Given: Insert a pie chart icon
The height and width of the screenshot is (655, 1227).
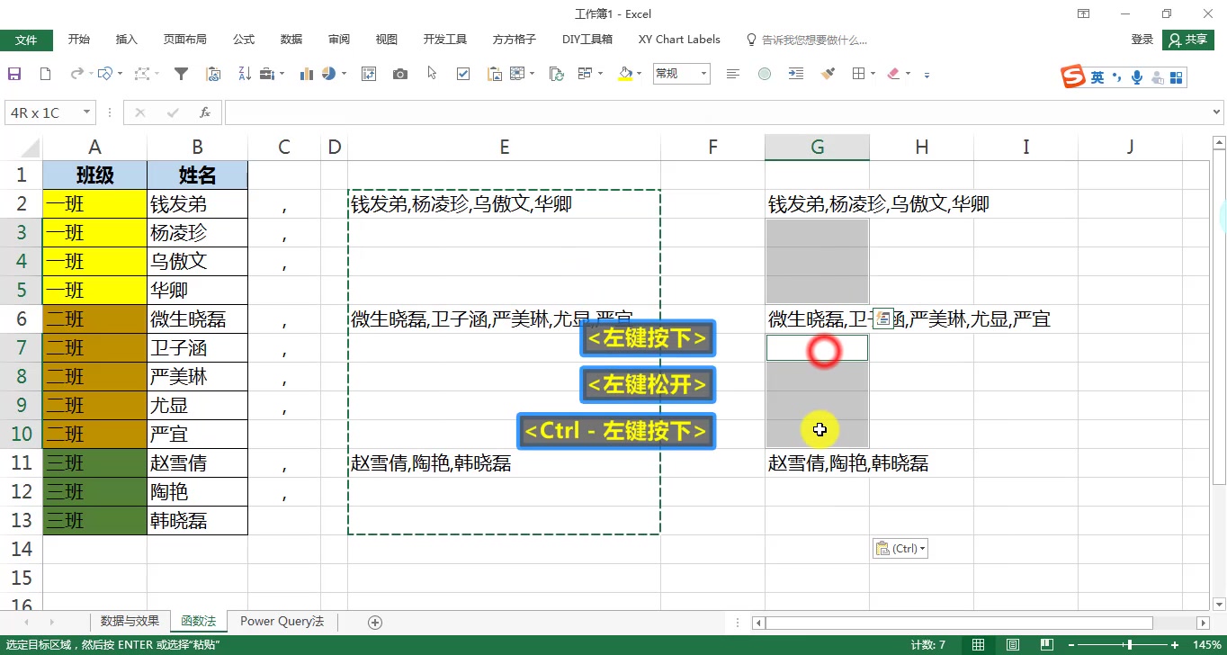Looking at the screenshot, I should tap(329, 74).
